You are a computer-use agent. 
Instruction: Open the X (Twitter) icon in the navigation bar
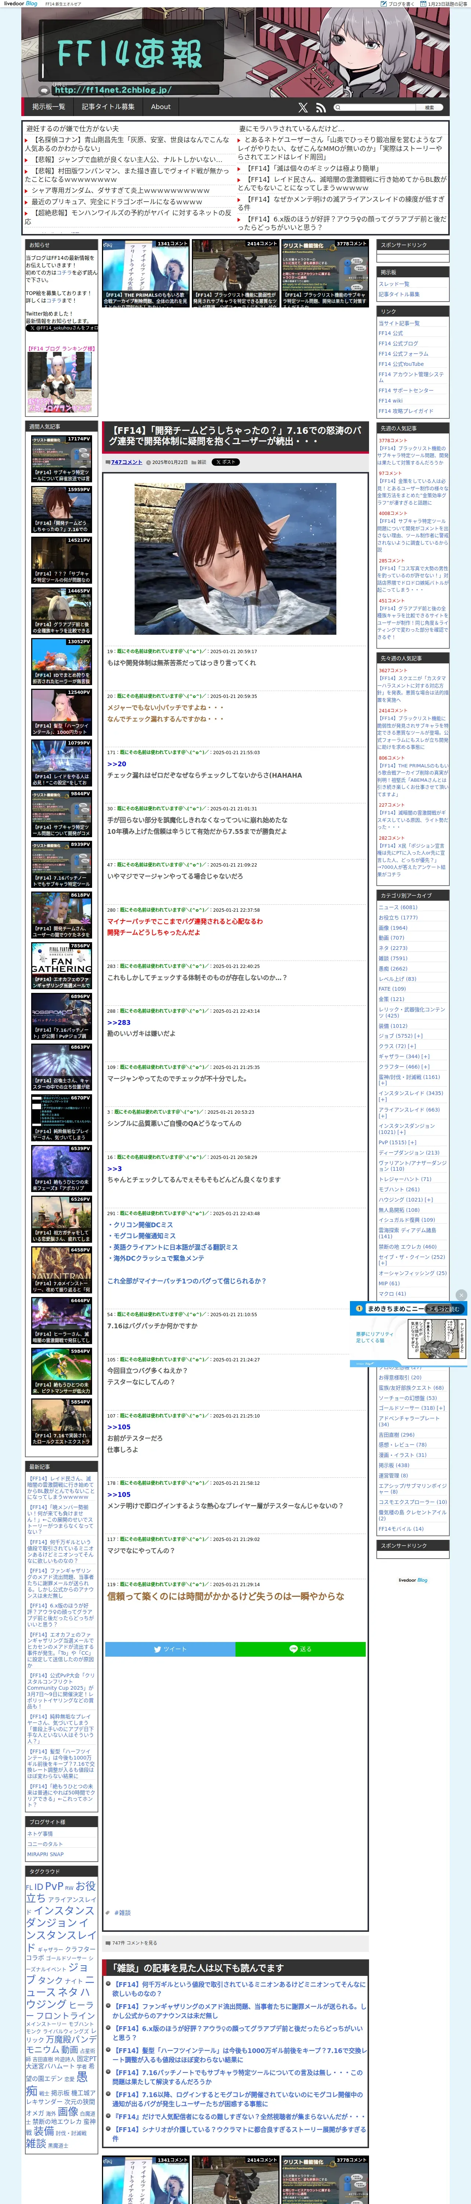[x=303, y=108]
